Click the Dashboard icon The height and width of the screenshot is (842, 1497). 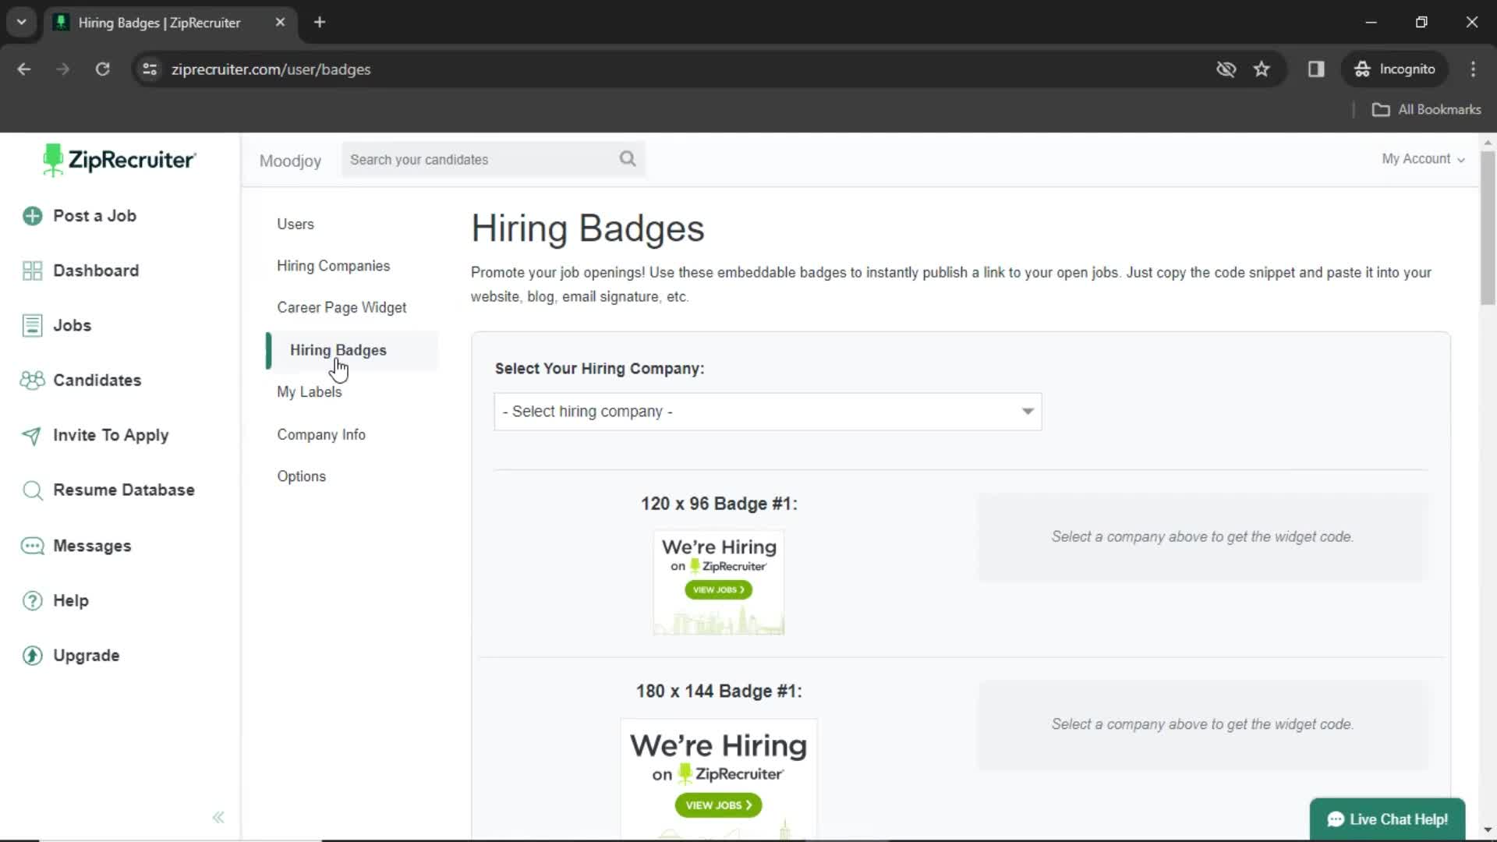pos(32,271)
